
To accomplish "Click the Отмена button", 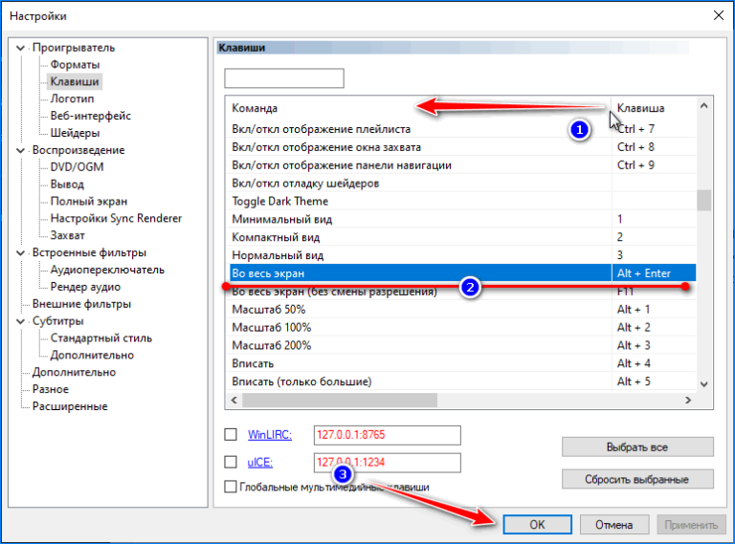I will pyautogui.click(x=614, y=525).
